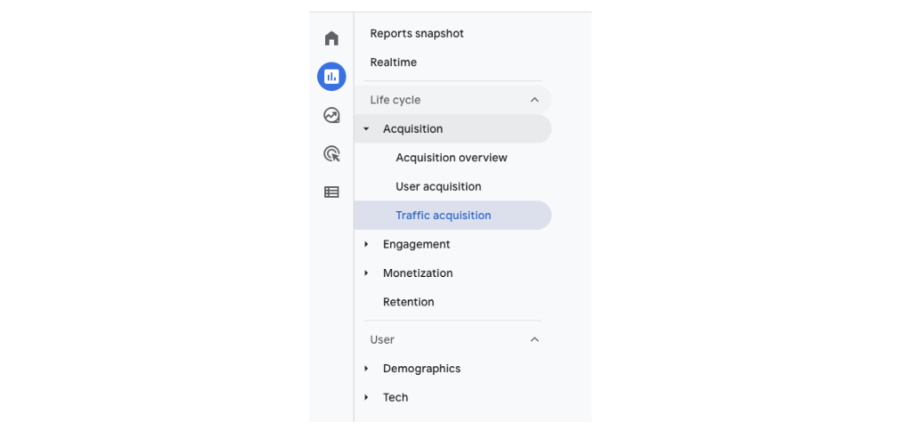This screenshot has width=900, height=439.
Task: Open the Retention report
Action: coord(409,302)
